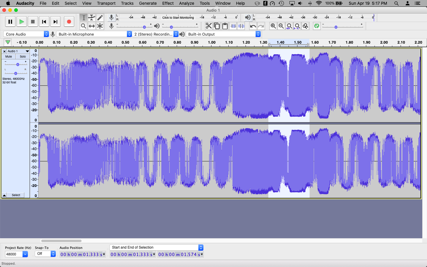The width and height of the screenshot is (427, 267).
Task: Click the Pause transport button
Action: (10, 22)
